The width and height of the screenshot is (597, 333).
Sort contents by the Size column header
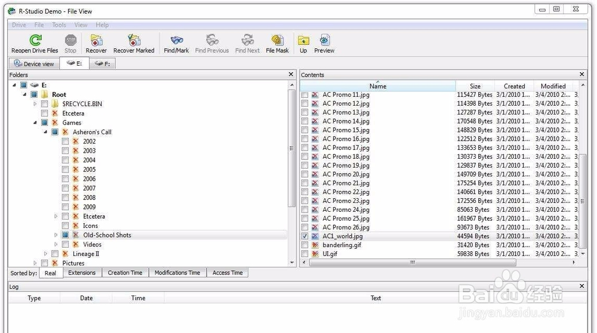(475, 86)
